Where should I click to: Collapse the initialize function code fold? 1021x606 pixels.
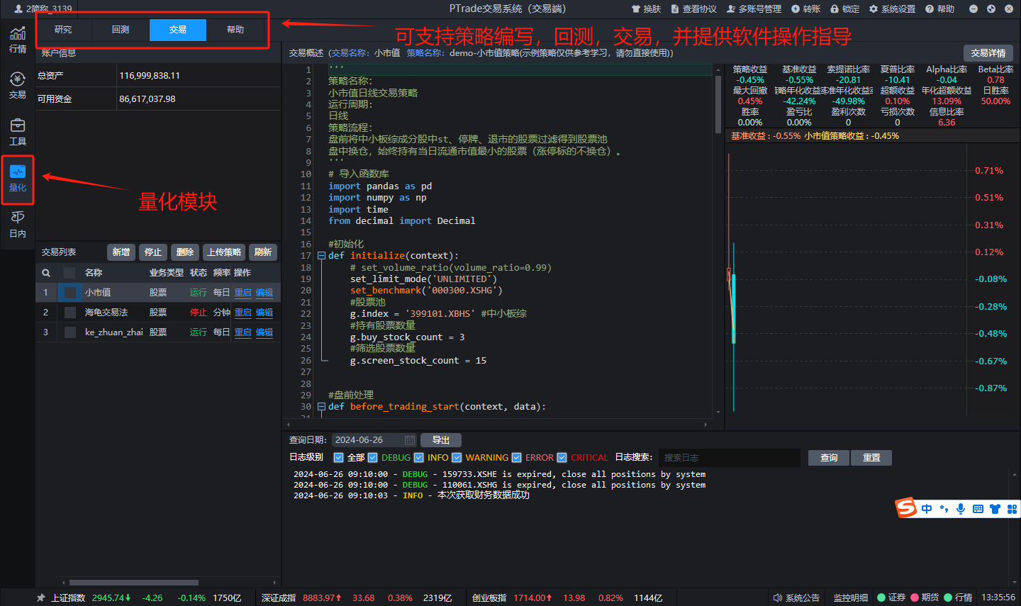[321, 256]
